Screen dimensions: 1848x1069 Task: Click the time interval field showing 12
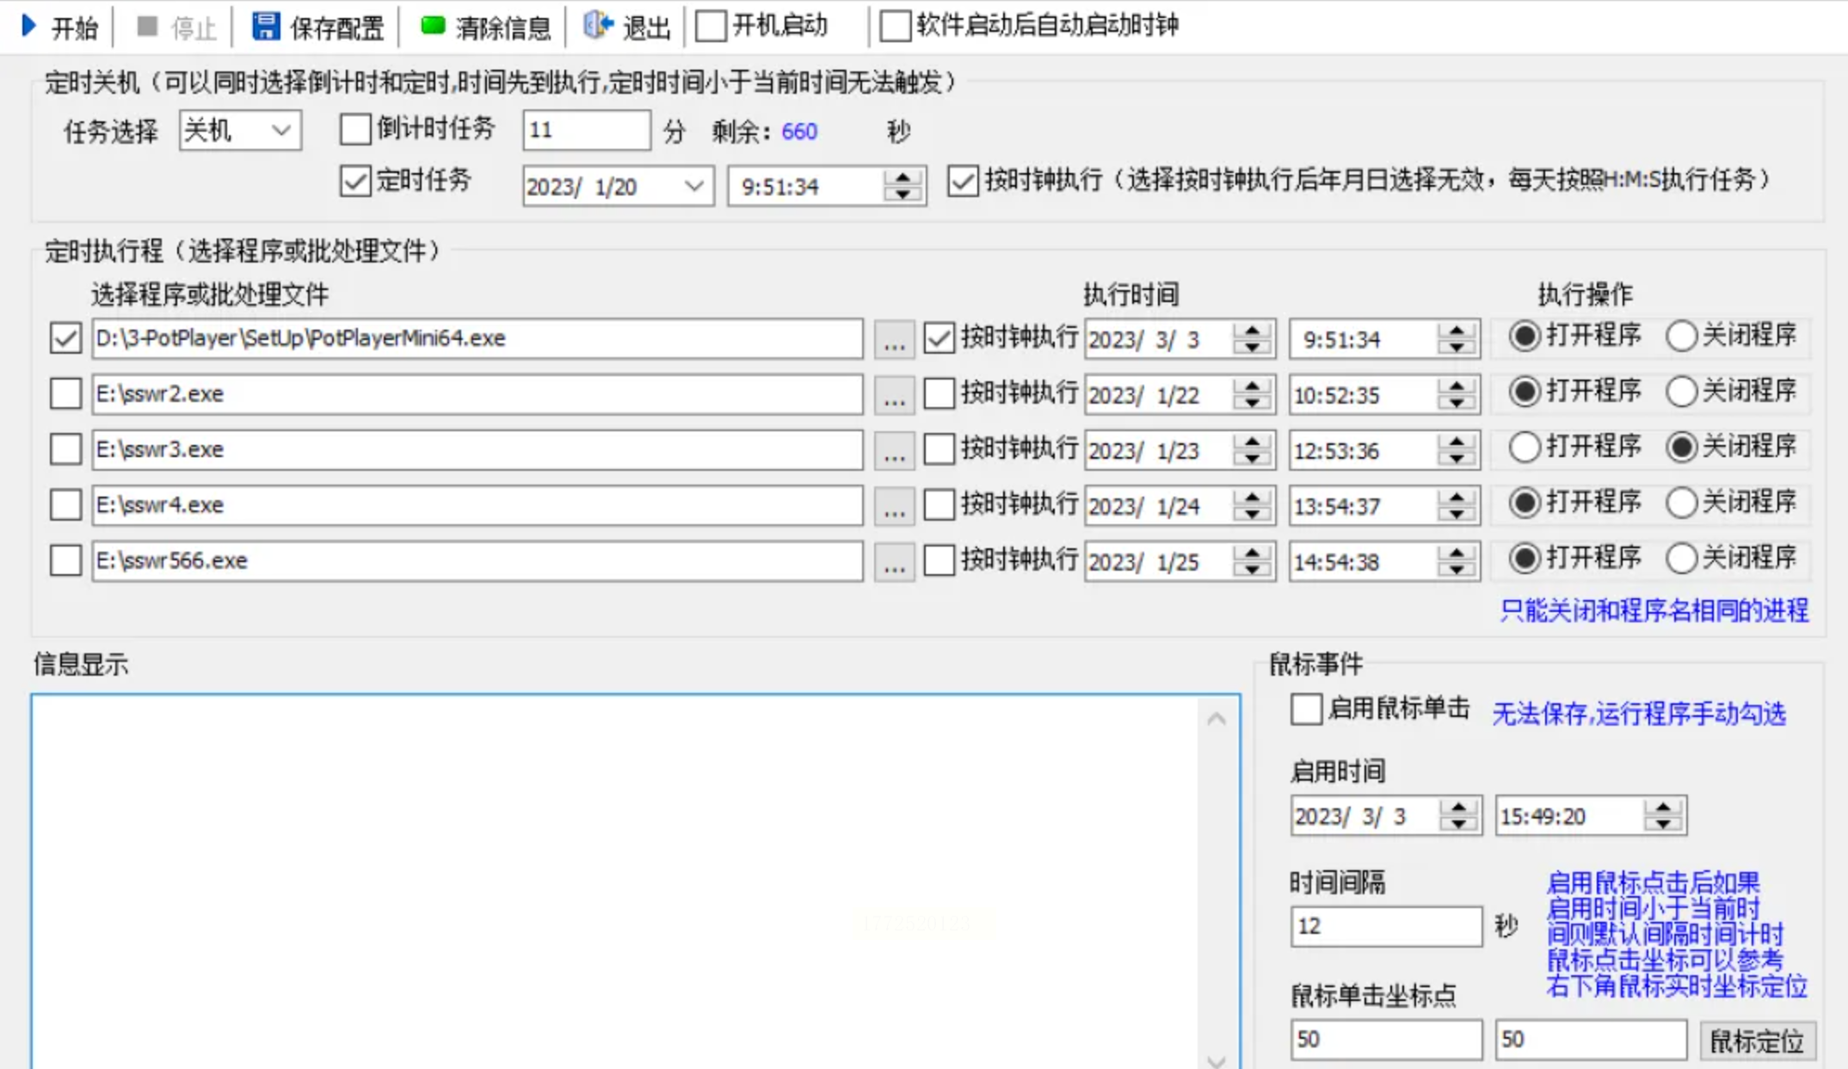tap(1385, 926)
